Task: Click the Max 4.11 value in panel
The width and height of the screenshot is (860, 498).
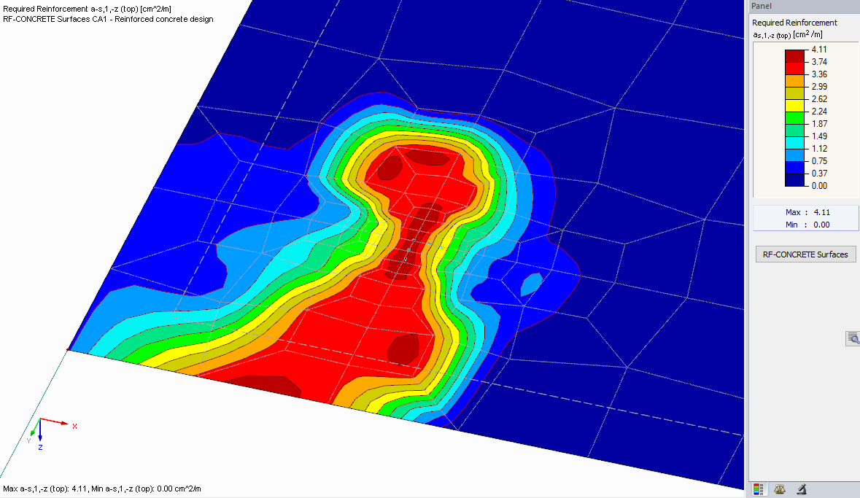Action: click(821, 212)
